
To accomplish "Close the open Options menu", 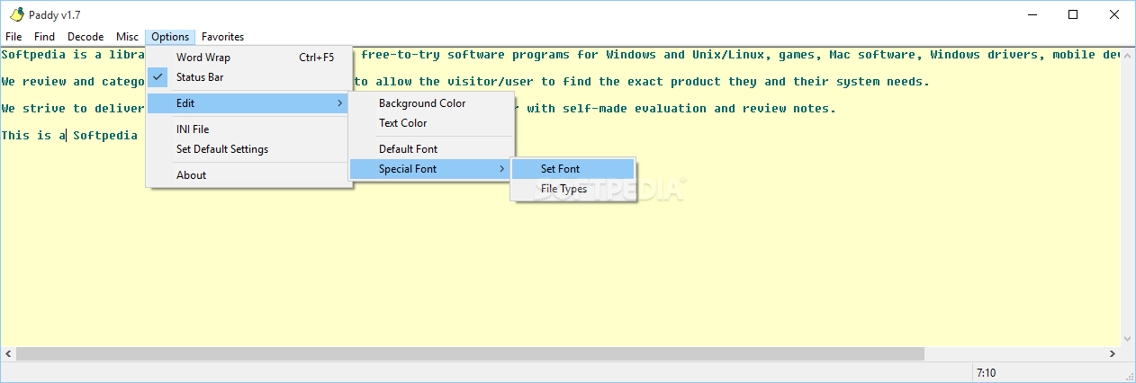I will [x=170, y=37].
